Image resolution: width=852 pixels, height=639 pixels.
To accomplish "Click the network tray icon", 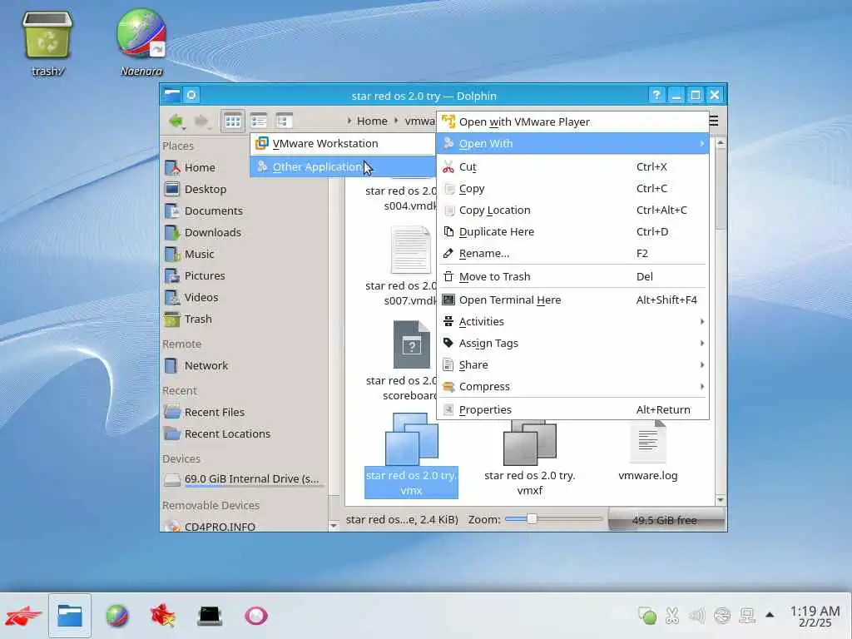I will (722, 615).
